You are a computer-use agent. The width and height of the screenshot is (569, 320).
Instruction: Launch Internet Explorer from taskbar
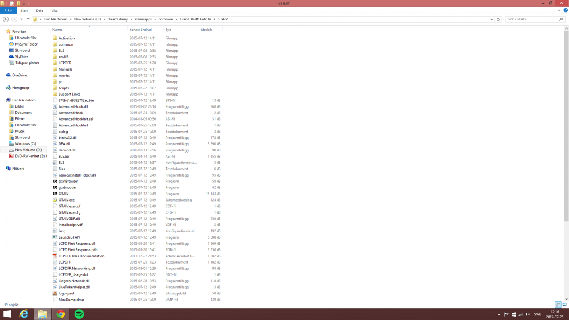tap(24, 314)
